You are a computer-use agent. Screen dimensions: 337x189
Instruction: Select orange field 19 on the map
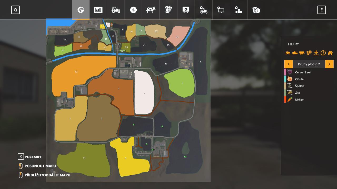[x=81, y=46]
